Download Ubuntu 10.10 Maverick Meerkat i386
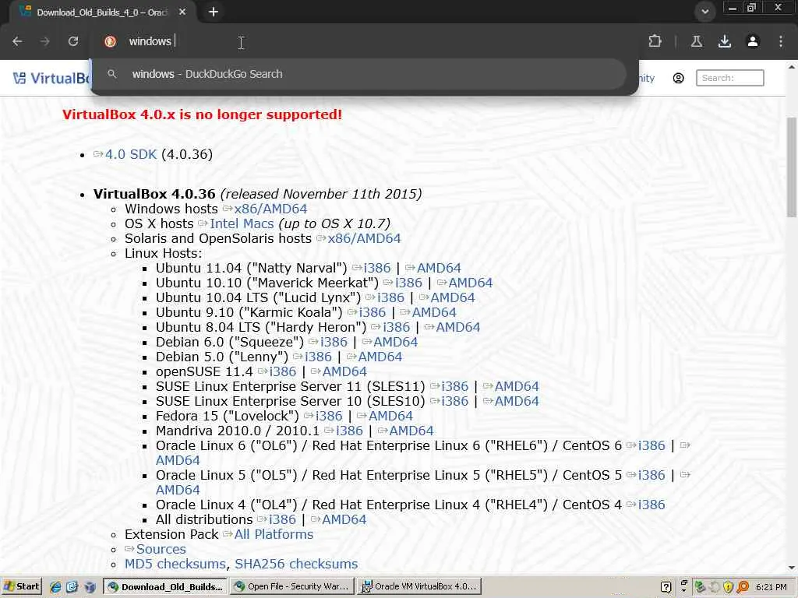798x598 pixels. click(x=408, y=283)
